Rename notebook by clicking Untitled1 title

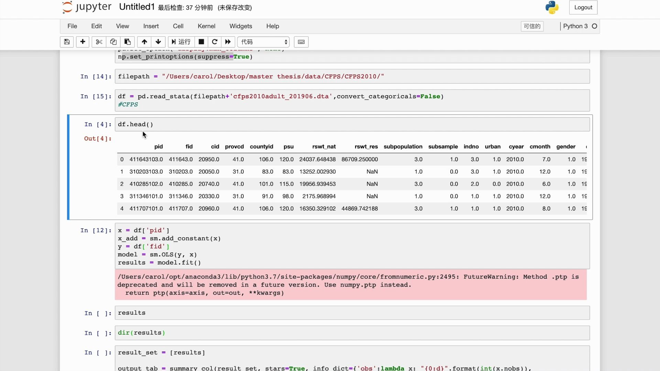click(x=137, y=7)
